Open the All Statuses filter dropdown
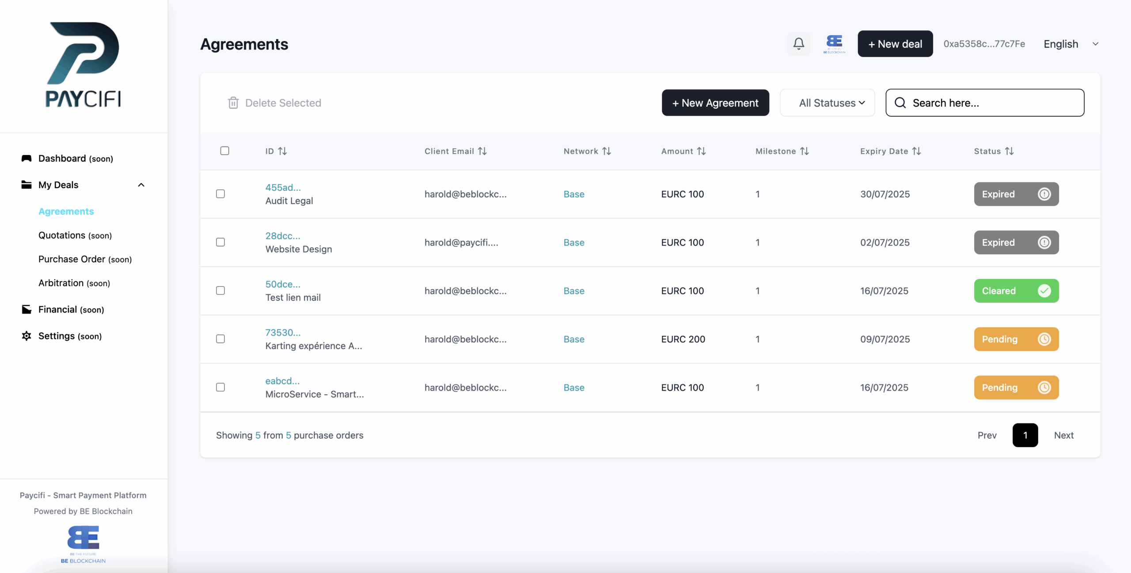This screenshot has height=573, width=1131. click(827, 103)
